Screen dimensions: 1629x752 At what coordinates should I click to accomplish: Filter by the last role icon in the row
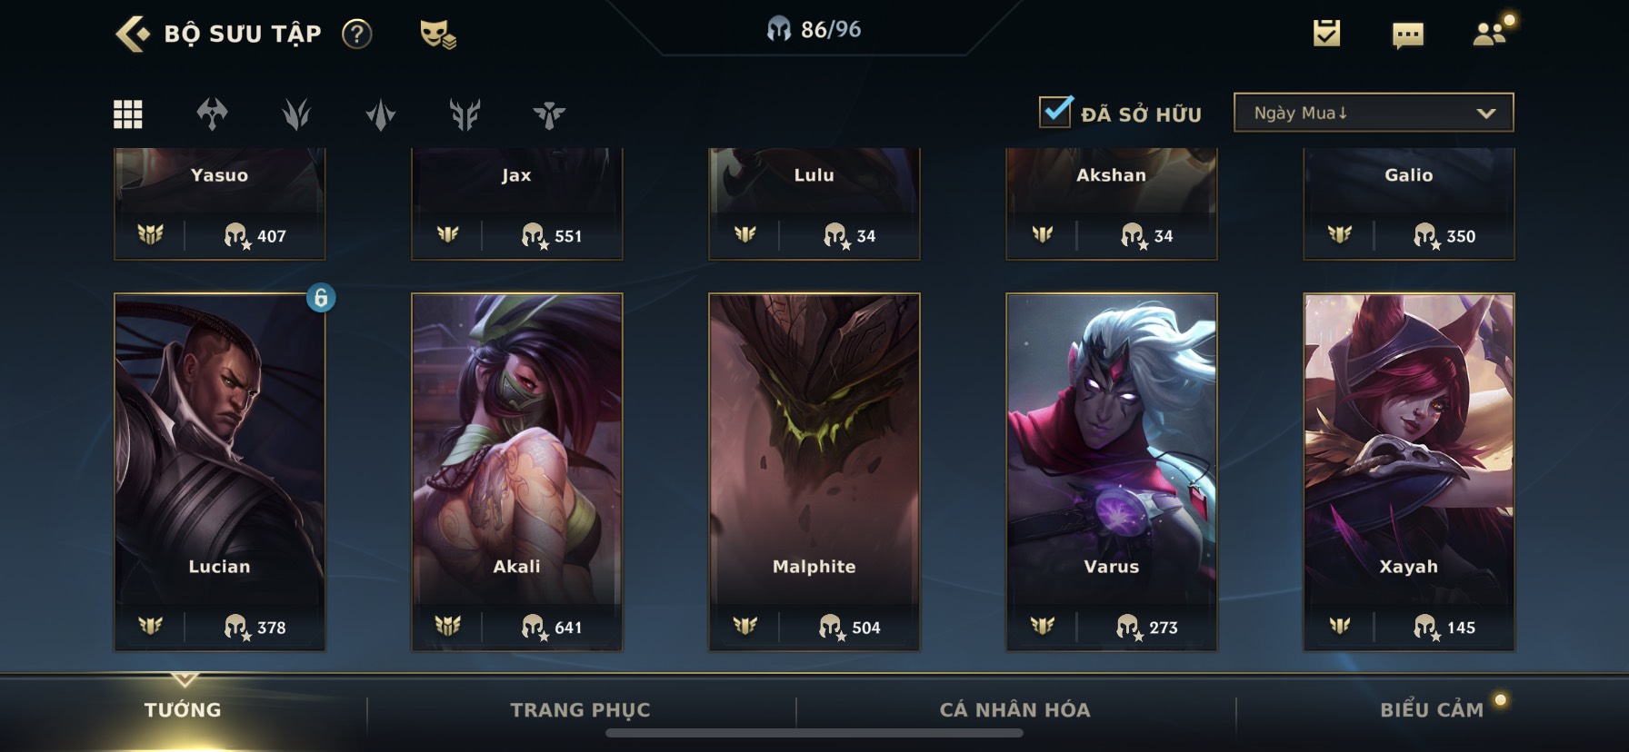point(549,114)
